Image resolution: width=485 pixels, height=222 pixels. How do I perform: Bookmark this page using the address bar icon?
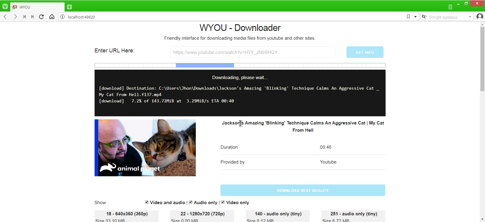408,17
